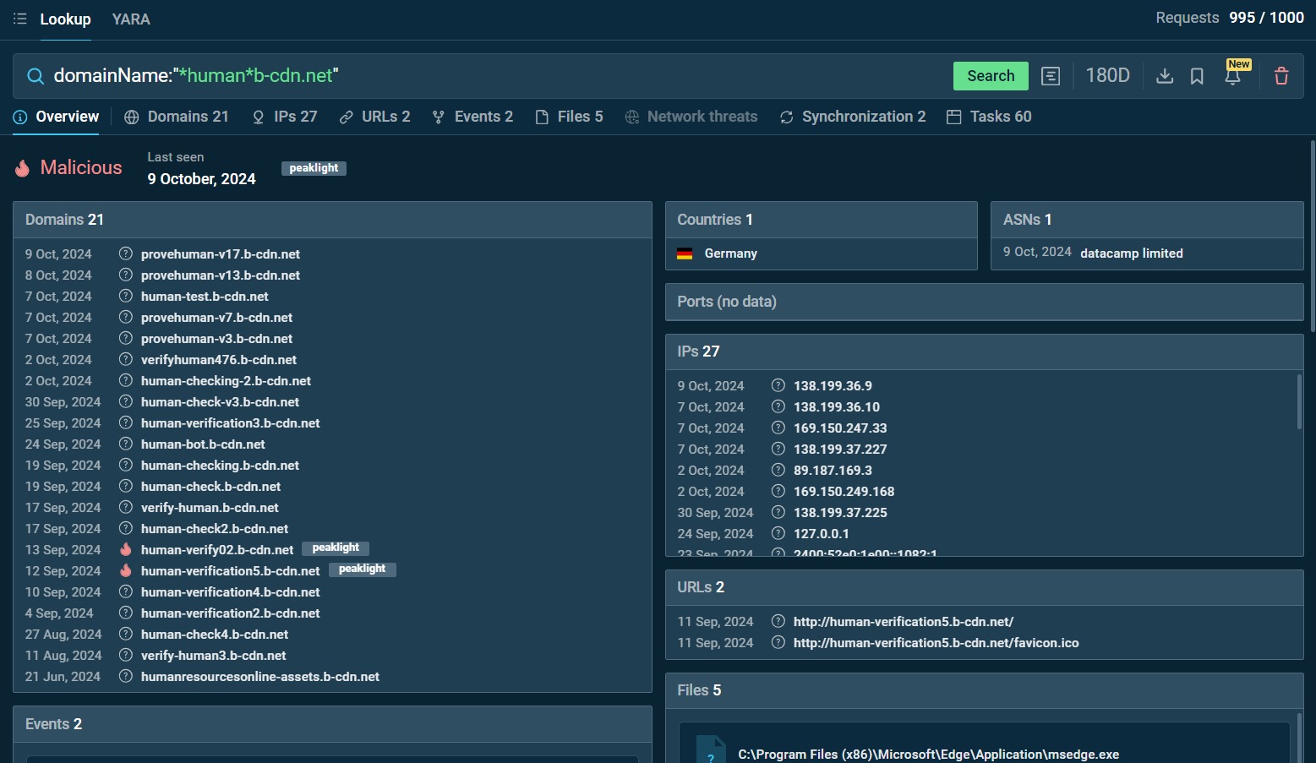Click the peaklight tag near Last seen

314,168
